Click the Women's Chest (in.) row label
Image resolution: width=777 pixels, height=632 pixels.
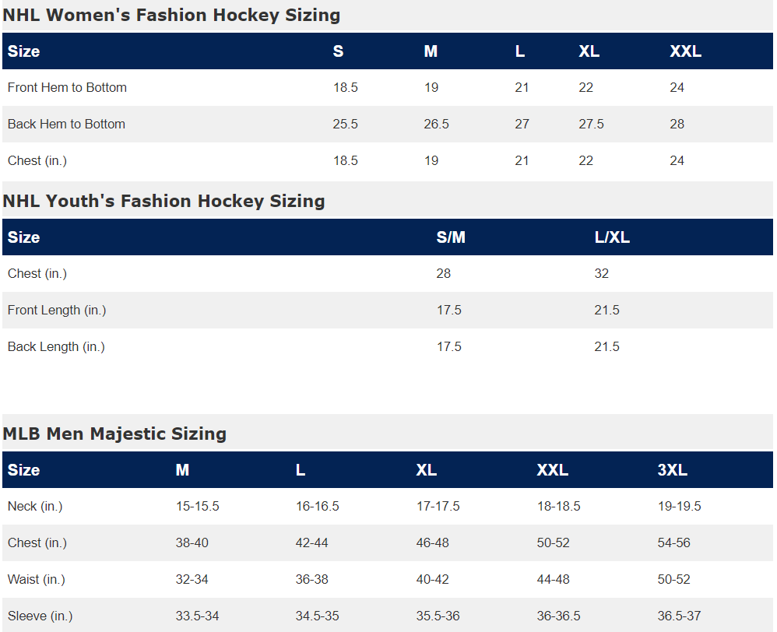pyautogui.click(x=37, y=160)
